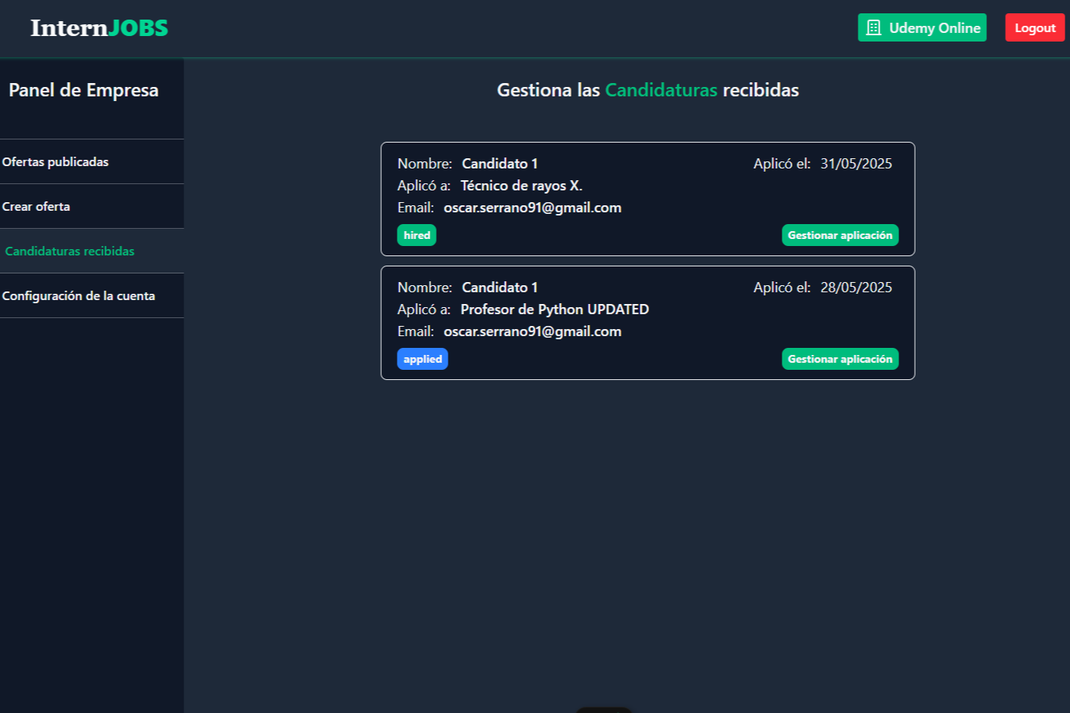Manage the Técnico de rayos X application

840,235
